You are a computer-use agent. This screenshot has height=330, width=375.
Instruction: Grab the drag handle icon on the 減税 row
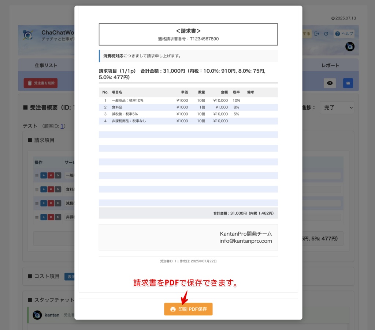coord(37,203)
